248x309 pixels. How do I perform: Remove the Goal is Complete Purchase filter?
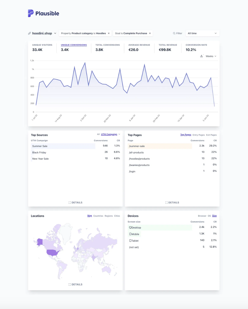pyautogui.click(x=150, y=33)
